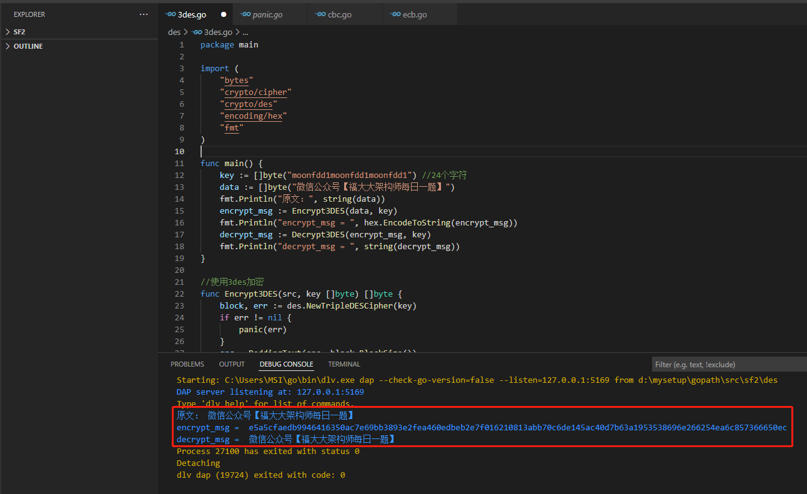Click 'package main' on line 1
Image resolution: width=807 pixels, height=494 pixels.
(x=229, y=45)
